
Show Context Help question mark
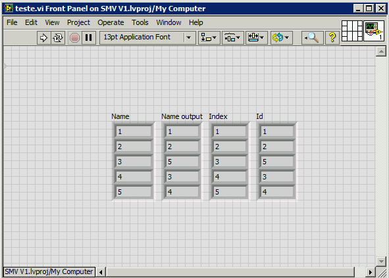pyautogui.click(x=332, y=38)
